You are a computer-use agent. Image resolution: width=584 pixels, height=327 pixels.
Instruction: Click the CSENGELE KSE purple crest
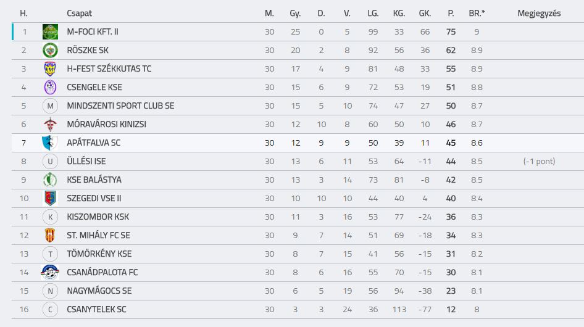coord(50,87)
